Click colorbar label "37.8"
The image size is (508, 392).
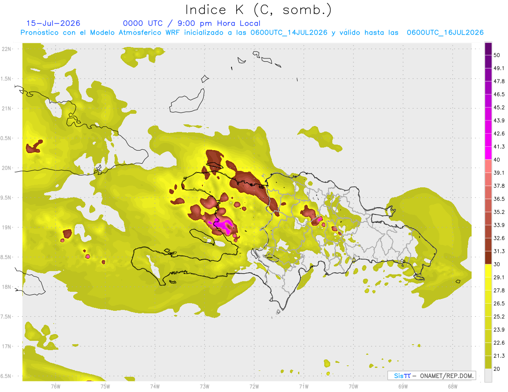[x=499, y=186]
